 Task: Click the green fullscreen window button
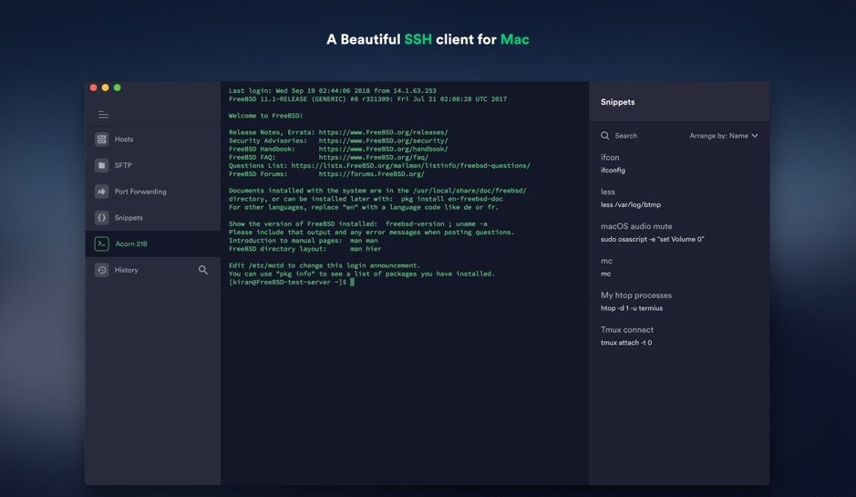117,88
